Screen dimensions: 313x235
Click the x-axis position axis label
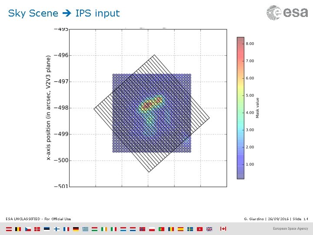coord(48,108)
